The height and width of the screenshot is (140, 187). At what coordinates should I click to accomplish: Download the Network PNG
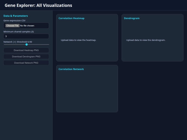point(26,63)
